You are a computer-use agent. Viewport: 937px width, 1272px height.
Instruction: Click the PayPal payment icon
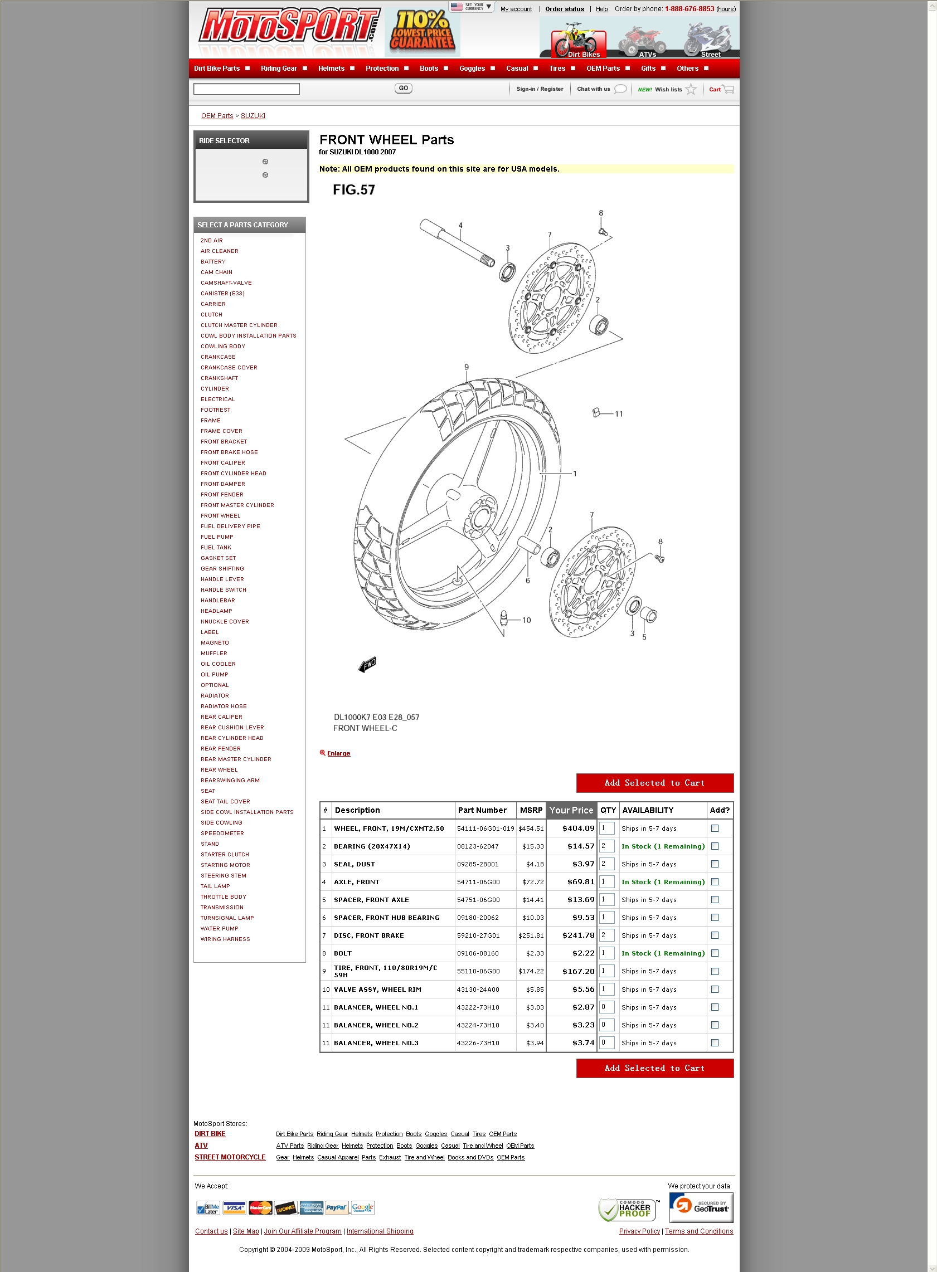(336, 1208)
